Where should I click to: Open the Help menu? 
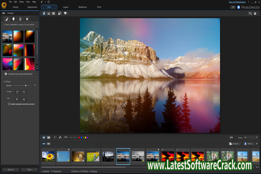(x=34, y=2)
